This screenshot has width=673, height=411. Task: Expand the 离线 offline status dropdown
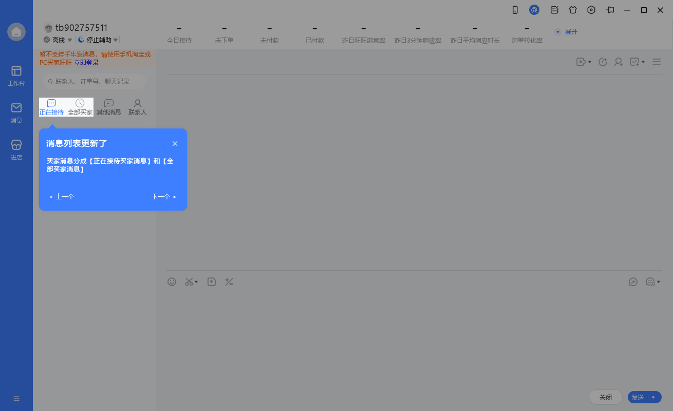coord(70,40)
